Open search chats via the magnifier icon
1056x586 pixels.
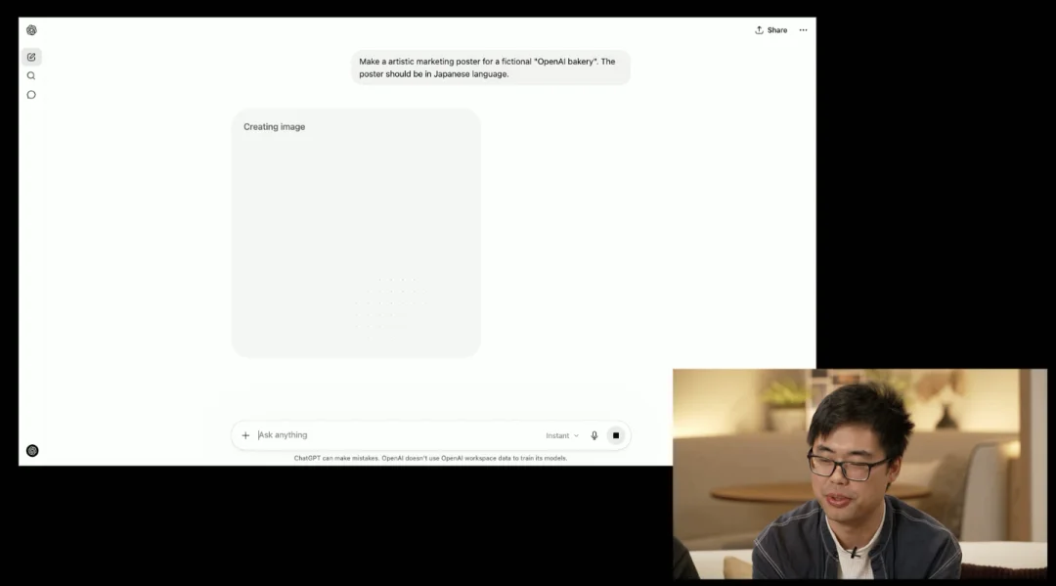(31, 75)
